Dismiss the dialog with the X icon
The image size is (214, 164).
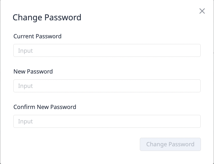click(202, 11)
